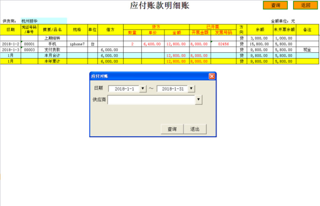Select the 数量 subheader cell

click(133, 32)
